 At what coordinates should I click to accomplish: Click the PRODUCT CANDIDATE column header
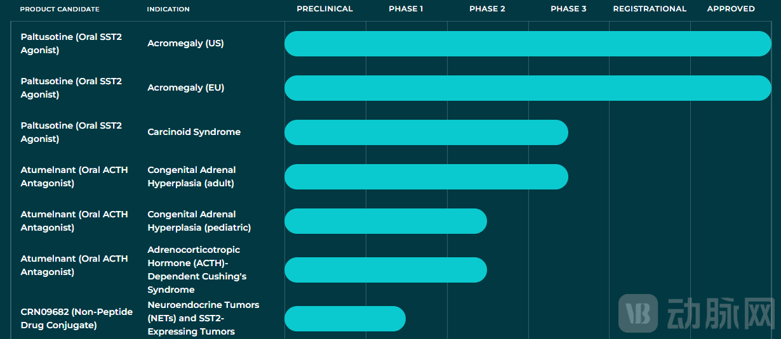60,9
